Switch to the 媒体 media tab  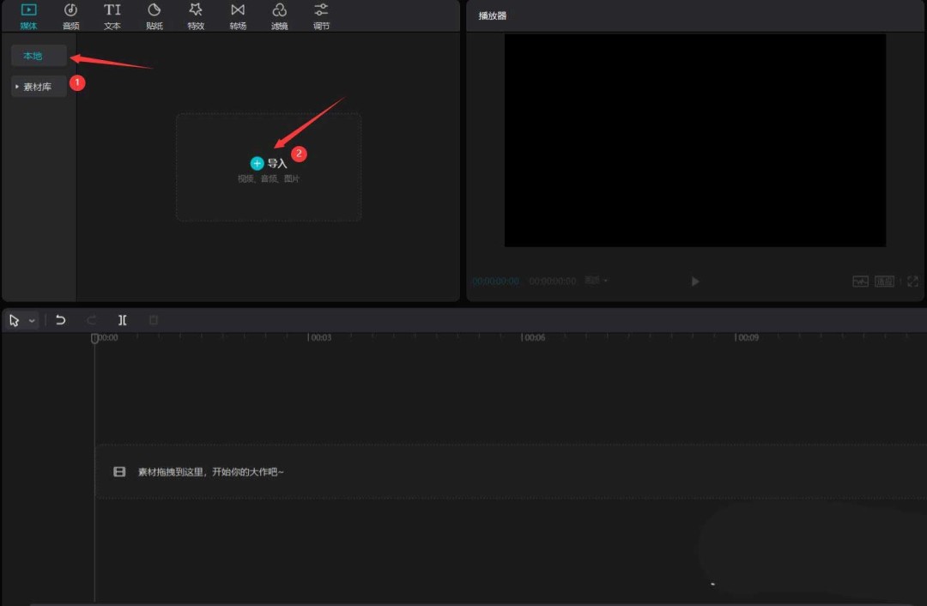point(28,15)
